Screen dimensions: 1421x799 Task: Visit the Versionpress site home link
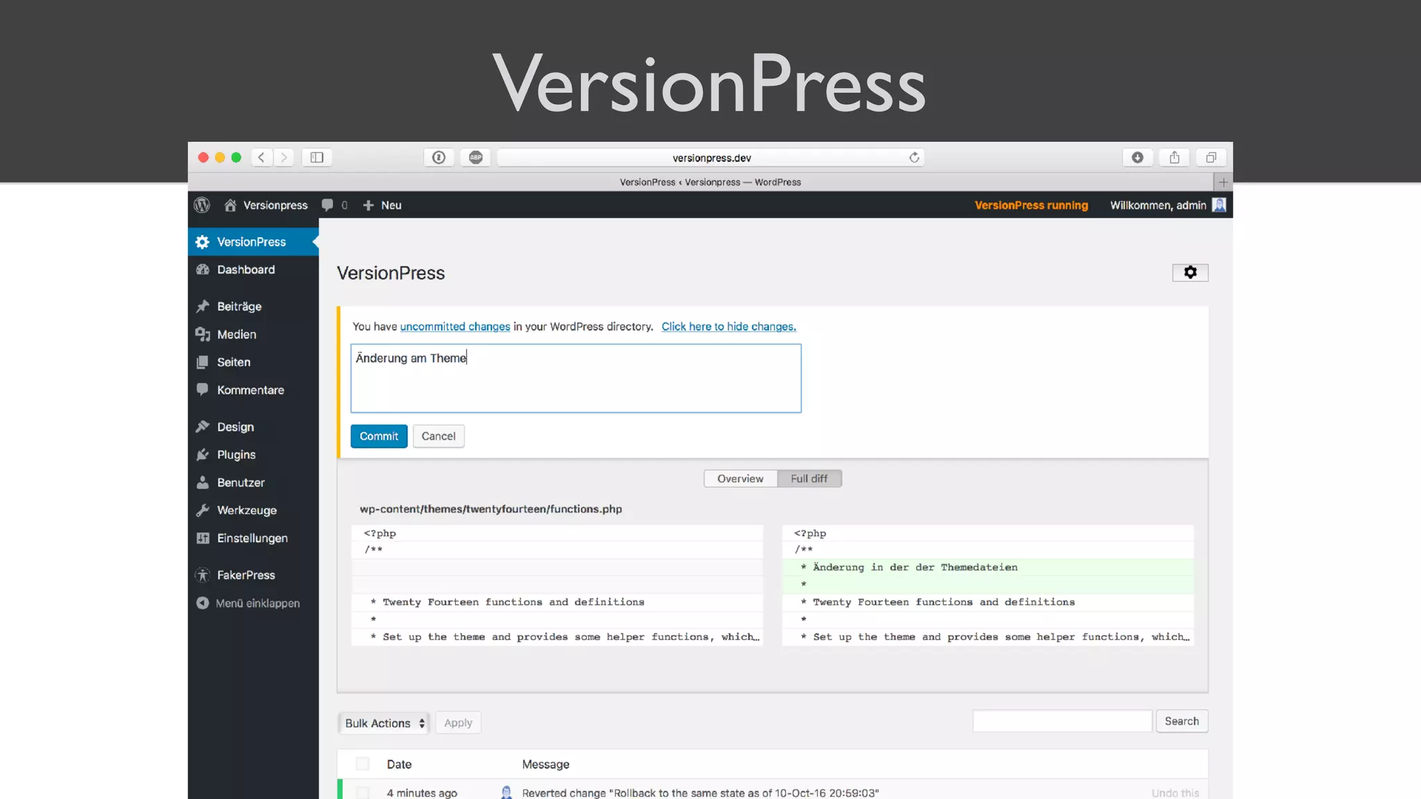click(x=266, y=205)
